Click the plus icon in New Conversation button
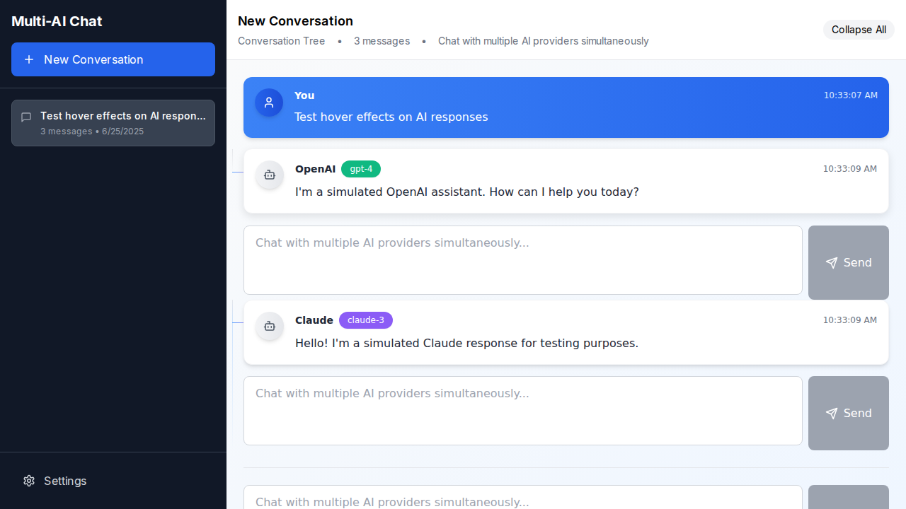Viewport: 906px width, 509px height. coord(29,59)
